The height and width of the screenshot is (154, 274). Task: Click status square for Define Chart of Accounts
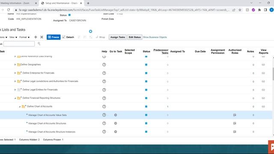point(146,107)
